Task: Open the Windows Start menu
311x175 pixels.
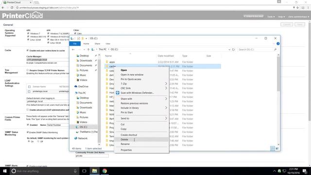Action: pyautogui.click(x=5, y=171)
